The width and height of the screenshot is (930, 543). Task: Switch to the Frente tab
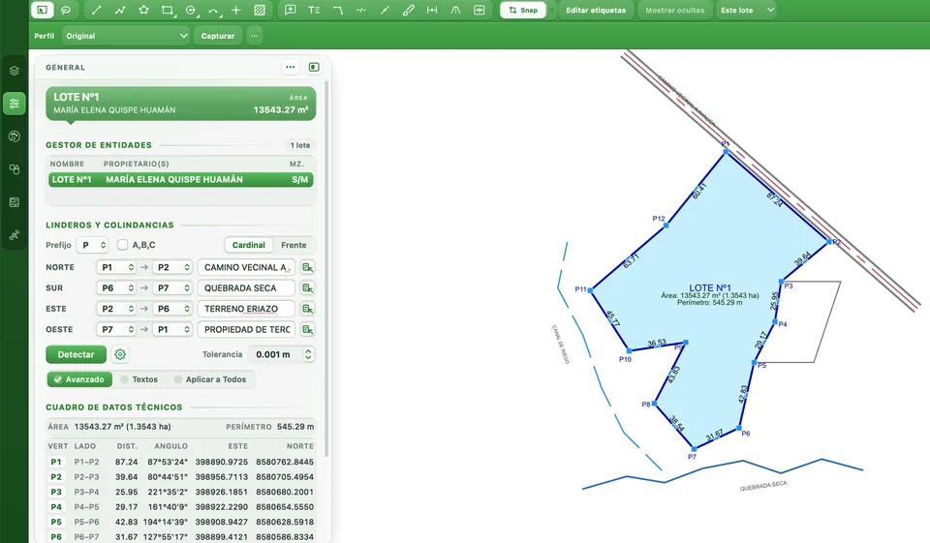coord(294,245)
